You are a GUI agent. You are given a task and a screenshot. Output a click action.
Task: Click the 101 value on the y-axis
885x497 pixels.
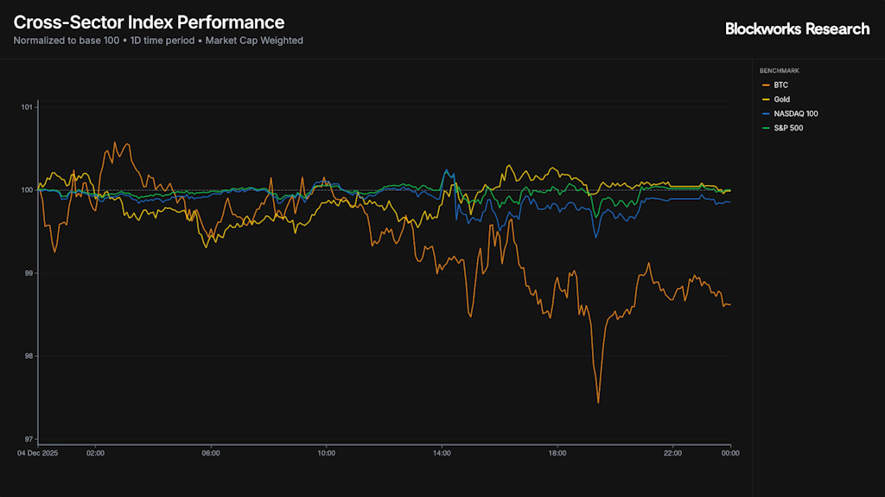pyautogui.click(x=27, y=107)
